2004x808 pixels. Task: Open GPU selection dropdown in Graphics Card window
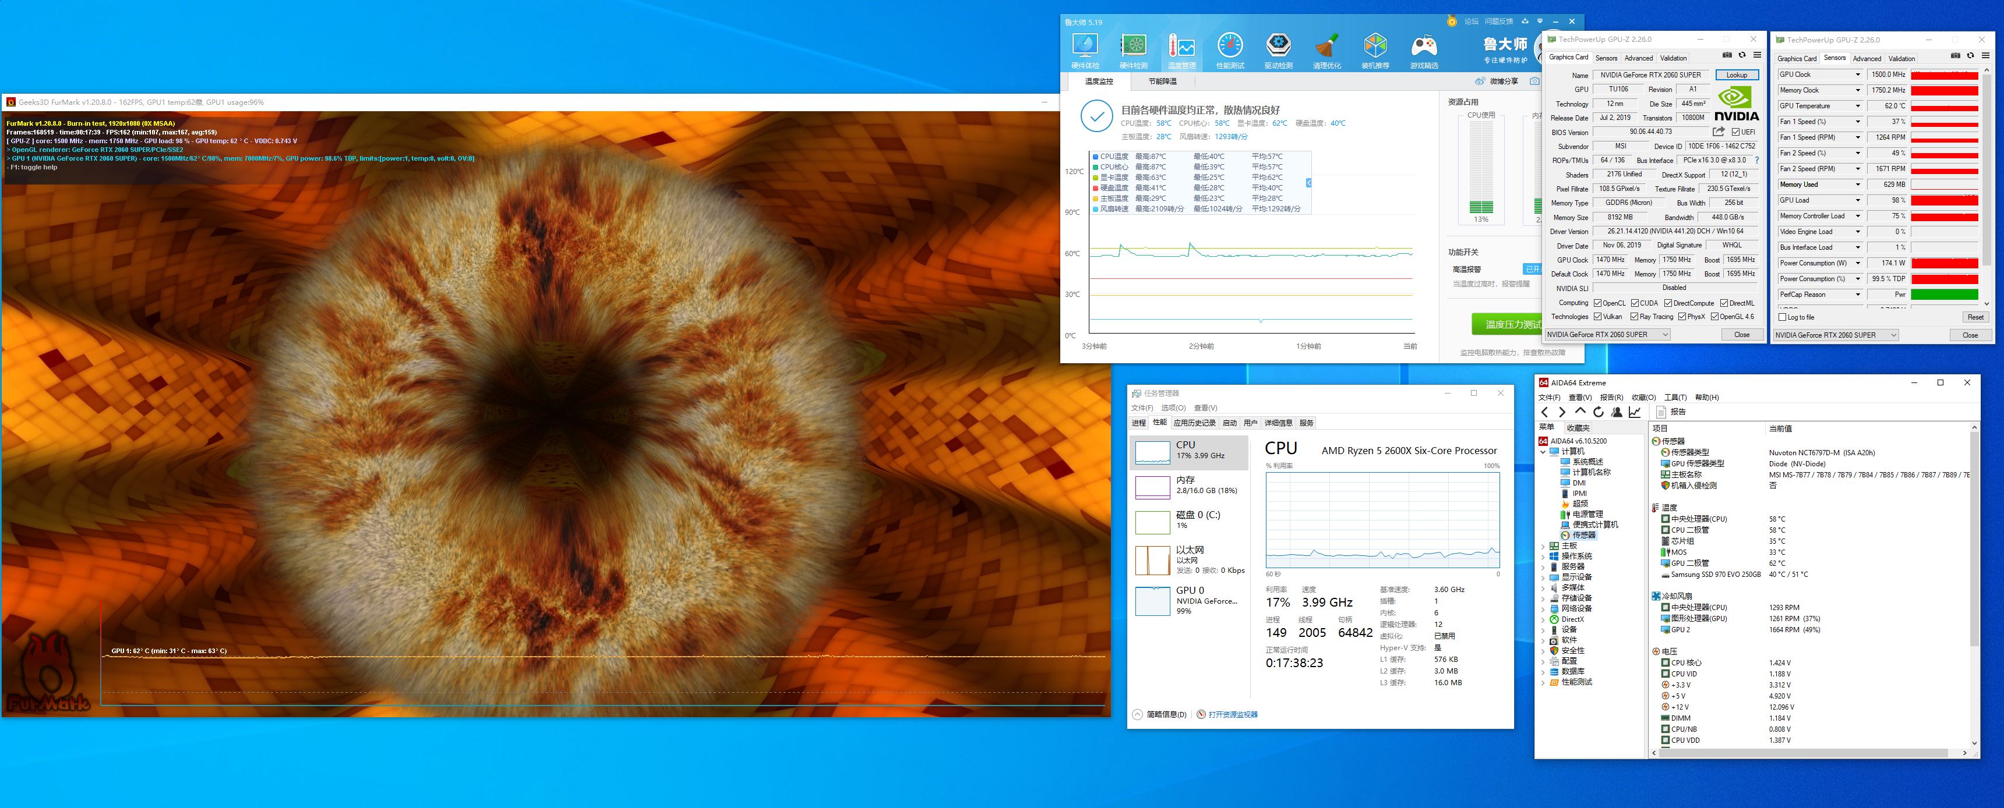pyautogui.click(x=1607, y=334)
